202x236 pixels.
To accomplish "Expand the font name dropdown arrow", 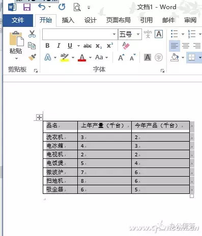I will click(x=114, y=34).
